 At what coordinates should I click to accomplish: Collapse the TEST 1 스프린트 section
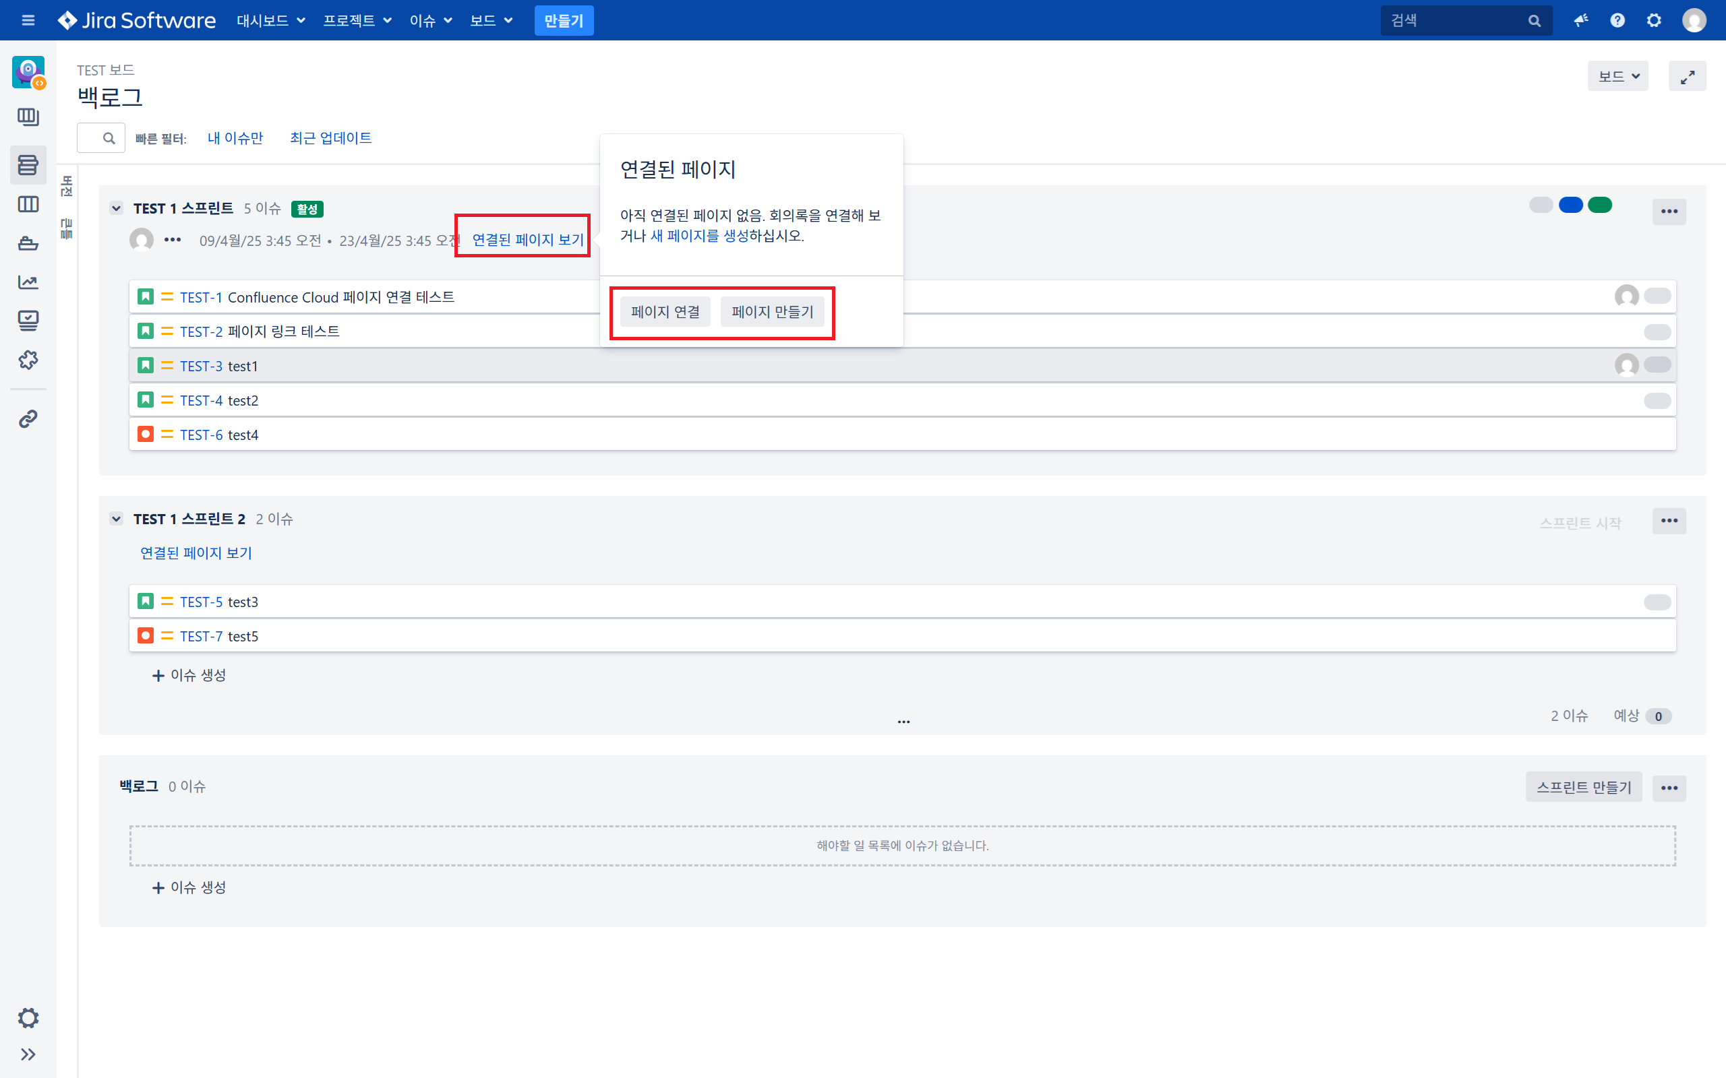tap(116, 209)
